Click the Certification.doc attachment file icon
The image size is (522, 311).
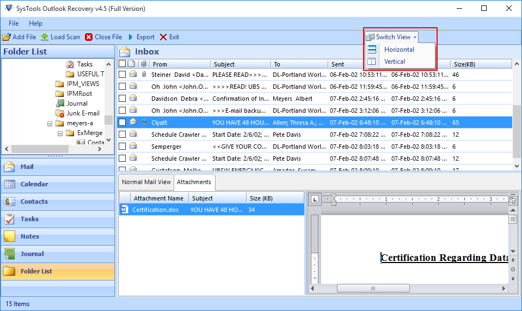[125, 210]
